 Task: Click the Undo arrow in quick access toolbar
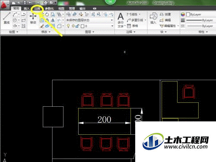[x=30, y=3]
